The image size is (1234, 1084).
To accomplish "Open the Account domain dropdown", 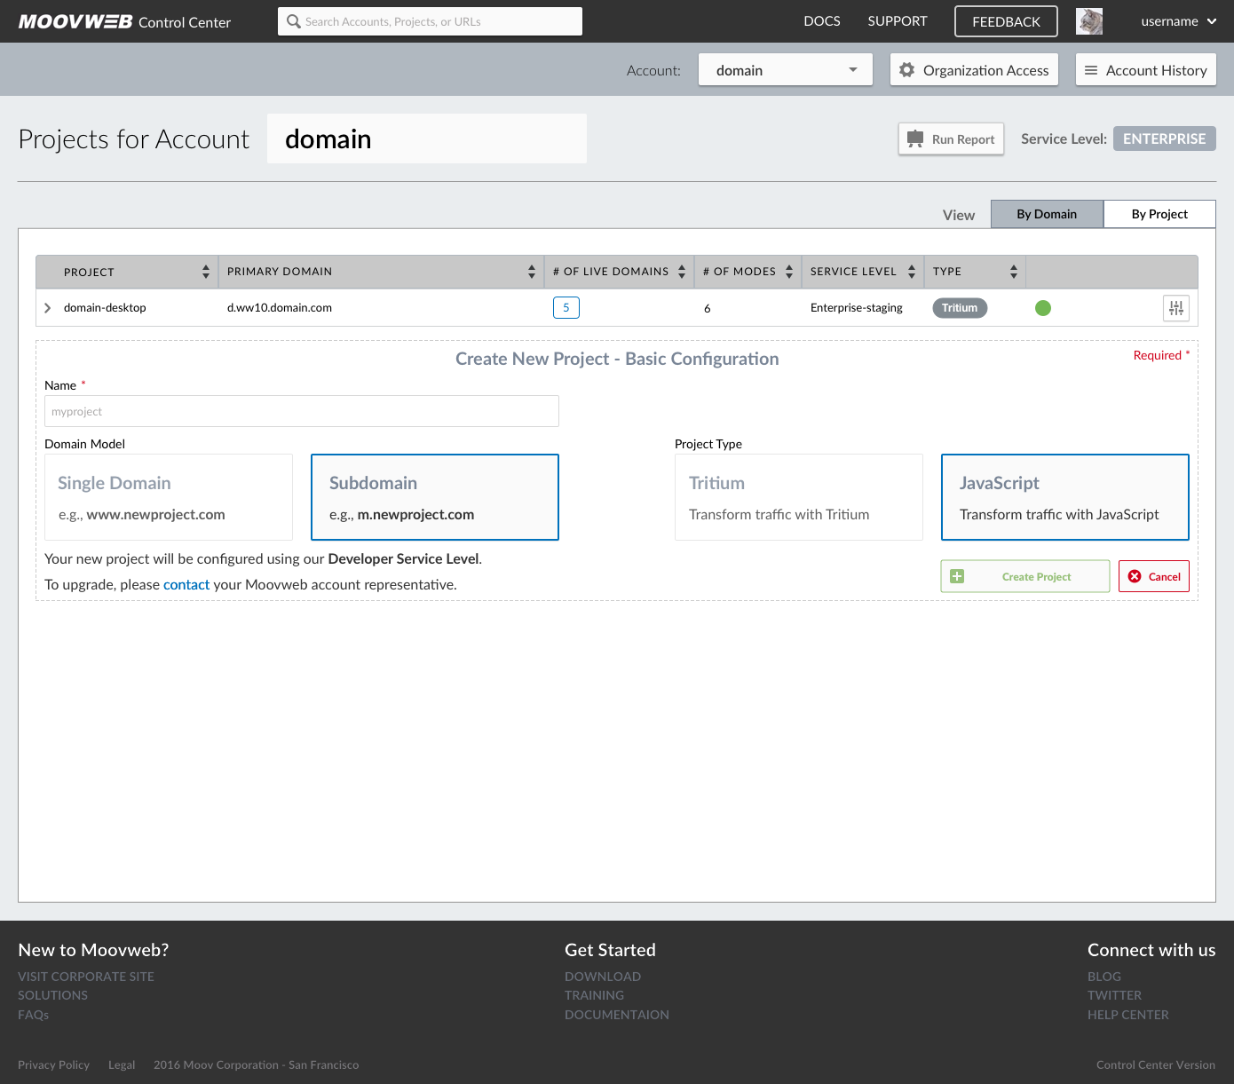I will [x=786, y=70].
